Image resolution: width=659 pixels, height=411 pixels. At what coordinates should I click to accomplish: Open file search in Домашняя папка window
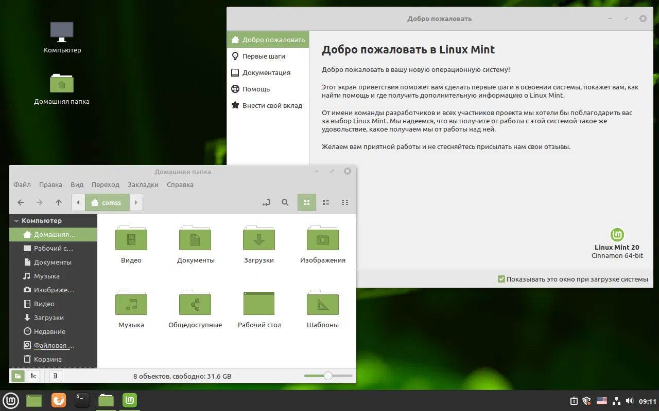coord(285,202)
